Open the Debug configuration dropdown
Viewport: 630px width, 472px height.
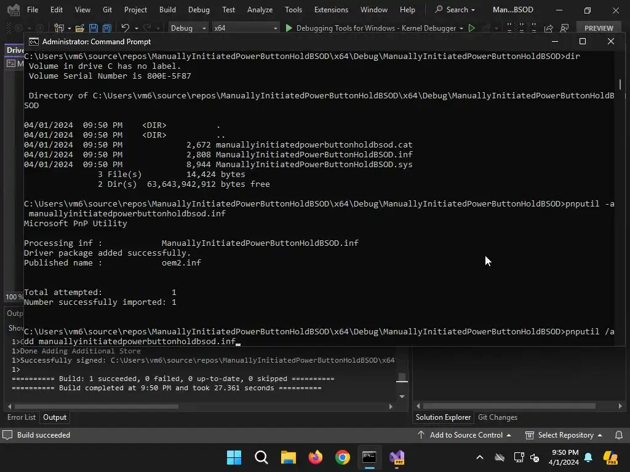coord(188,28)
